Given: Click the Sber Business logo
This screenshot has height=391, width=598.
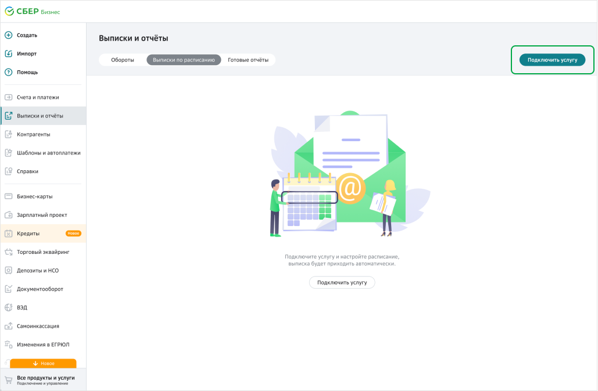Looking at the screenshot, I should pyautogui.click(x=32, y=12).
